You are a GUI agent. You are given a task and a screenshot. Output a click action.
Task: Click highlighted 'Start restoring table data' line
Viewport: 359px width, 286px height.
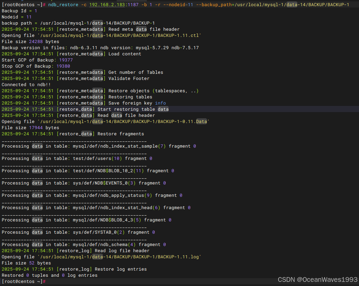(85, 109)
